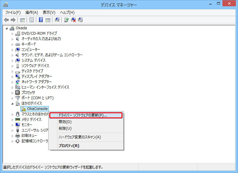
Task: Open the blue question mark Help icon
Action: pos(41,20)
